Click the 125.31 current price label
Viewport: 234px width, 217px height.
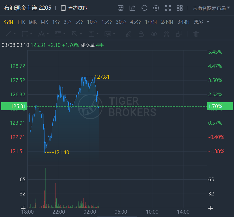pyautogui.click(x=14, y=106)
